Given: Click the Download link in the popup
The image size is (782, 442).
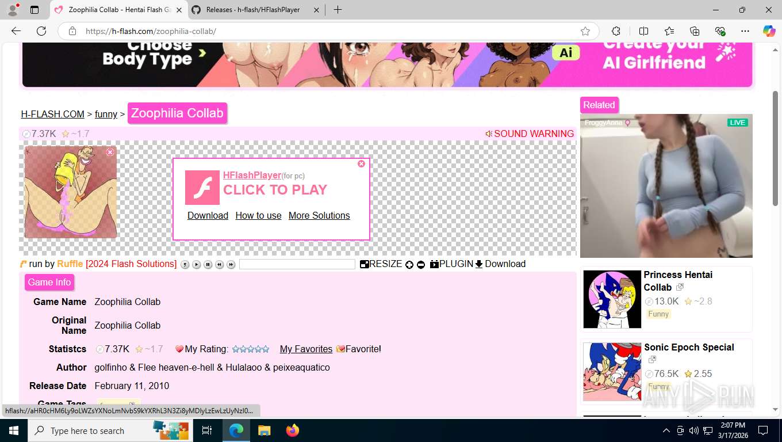Looking at the screenshot, I should point(208,215).
